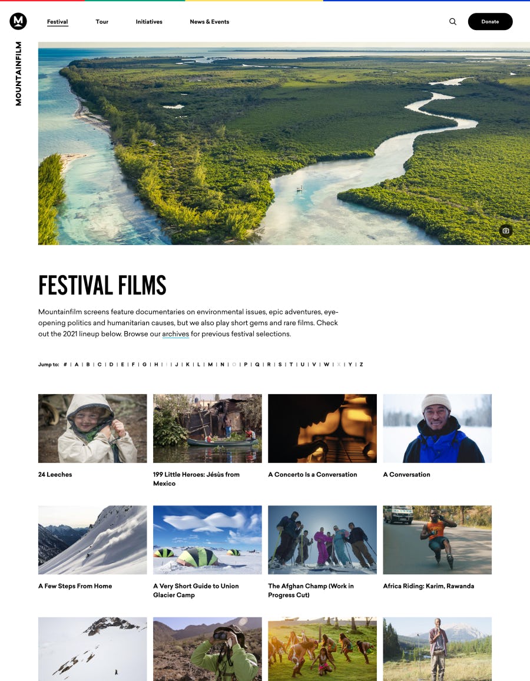The image size is (530, 681).
Task: Click the vertical MOUNTAINFILM wordmark
Action: [x=18, y=74]
